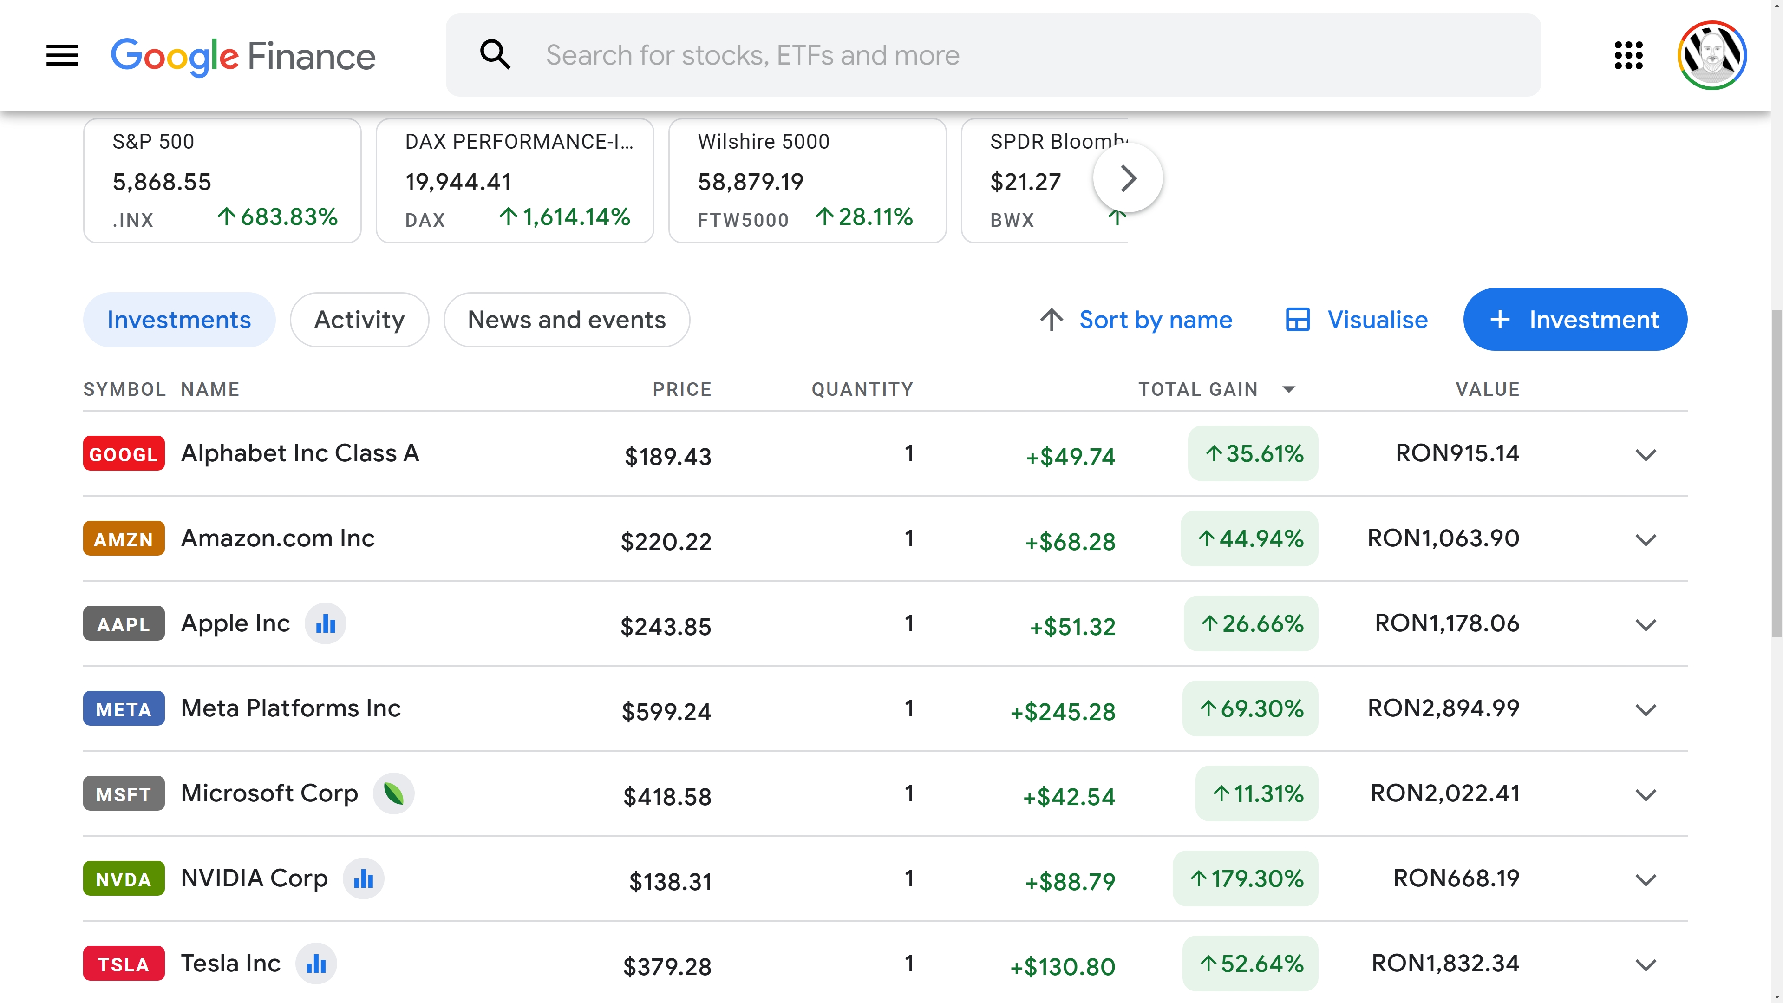The height and width of the screenshot is (1003, 1783).
Task: Open the hamburger main menu
Action: 62,55
